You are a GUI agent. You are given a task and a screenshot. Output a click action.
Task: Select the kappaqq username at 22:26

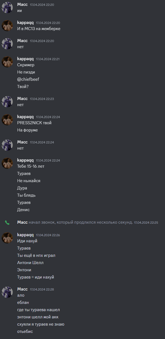pyautogui.click(x=25, y=235)
